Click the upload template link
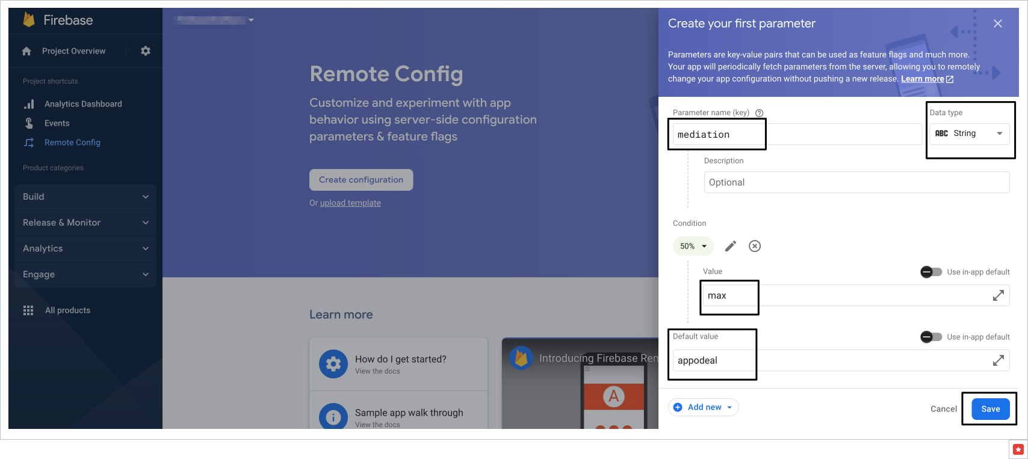 point(350,203)
